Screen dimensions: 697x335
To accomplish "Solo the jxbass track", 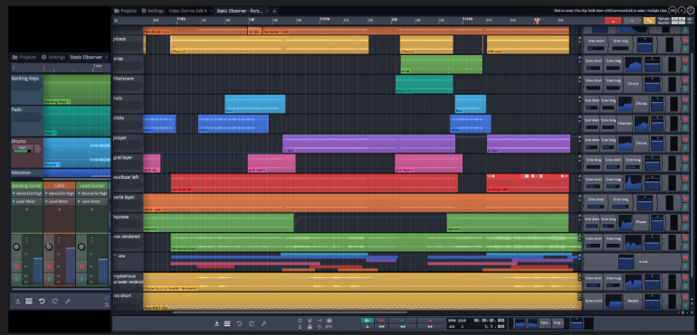I will click(685, 49).
